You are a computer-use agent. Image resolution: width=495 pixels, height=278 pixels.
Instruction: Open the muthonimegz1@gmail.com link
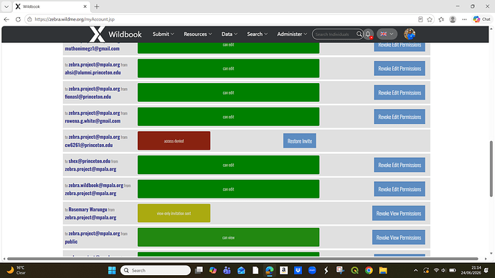[x=92, y=49]
